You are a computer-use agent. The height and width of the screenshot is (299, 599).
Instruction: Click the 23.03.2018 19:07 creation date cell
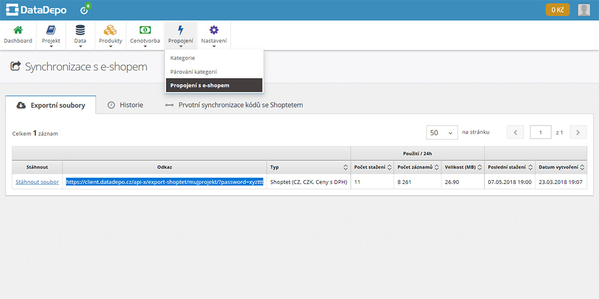[561, 182]
